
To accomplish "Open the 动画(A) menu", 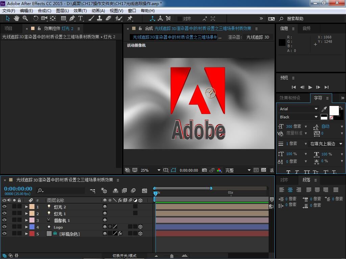I will tap(98, 10).
